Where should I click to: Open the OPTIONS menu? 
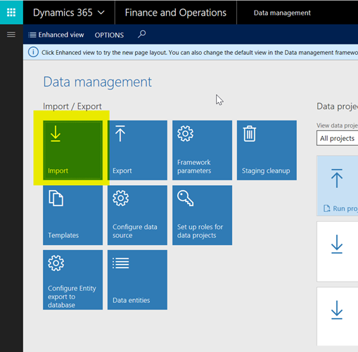click(109, 35)
